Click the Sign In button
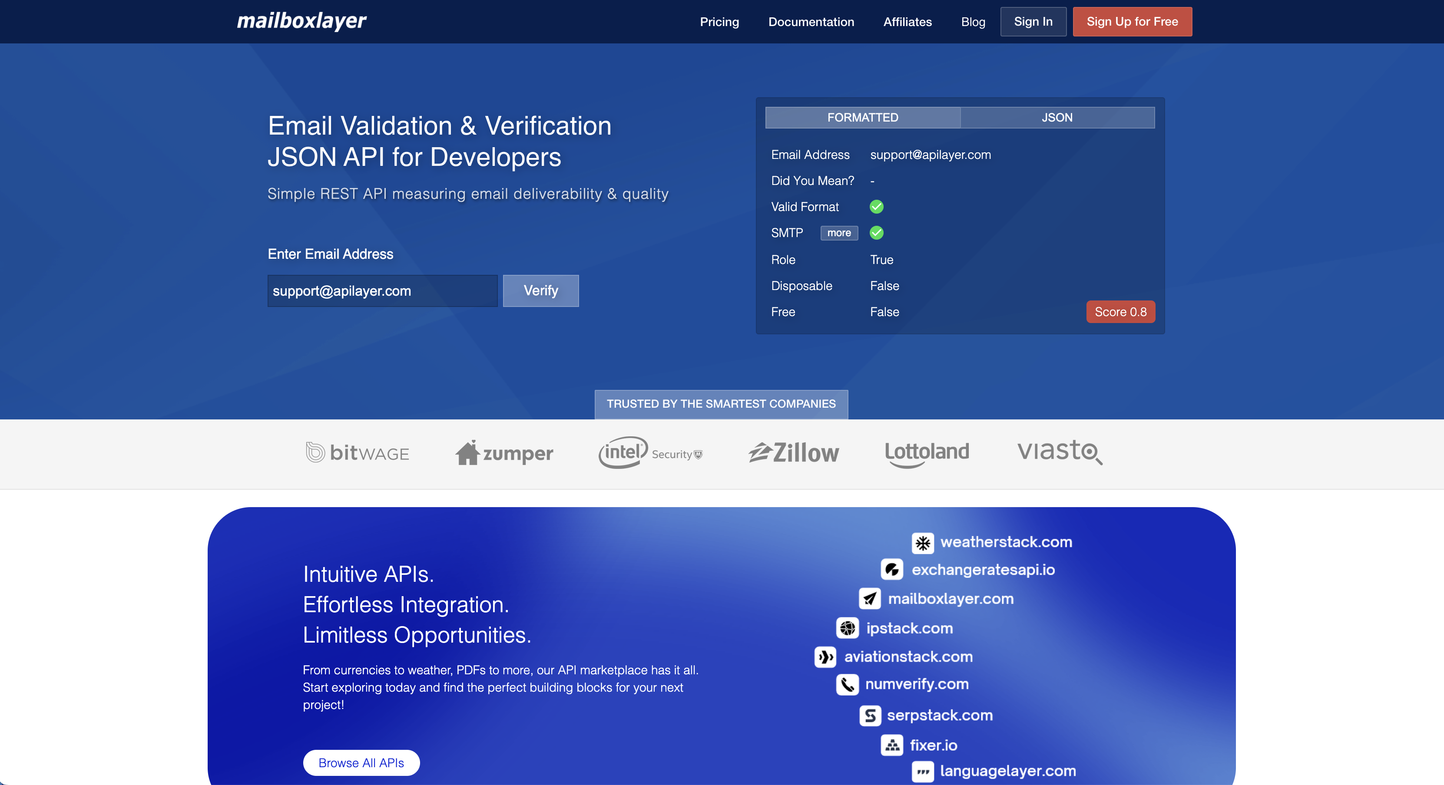1444x785 pixels. point(1033,22)
